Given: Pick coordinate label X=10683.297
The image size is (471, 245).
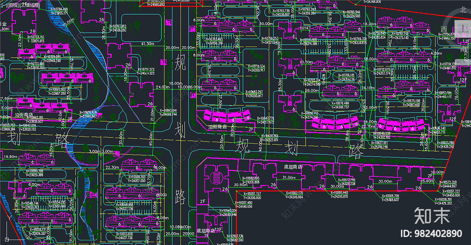Looking at the screenshot, I should coord(254,92).
